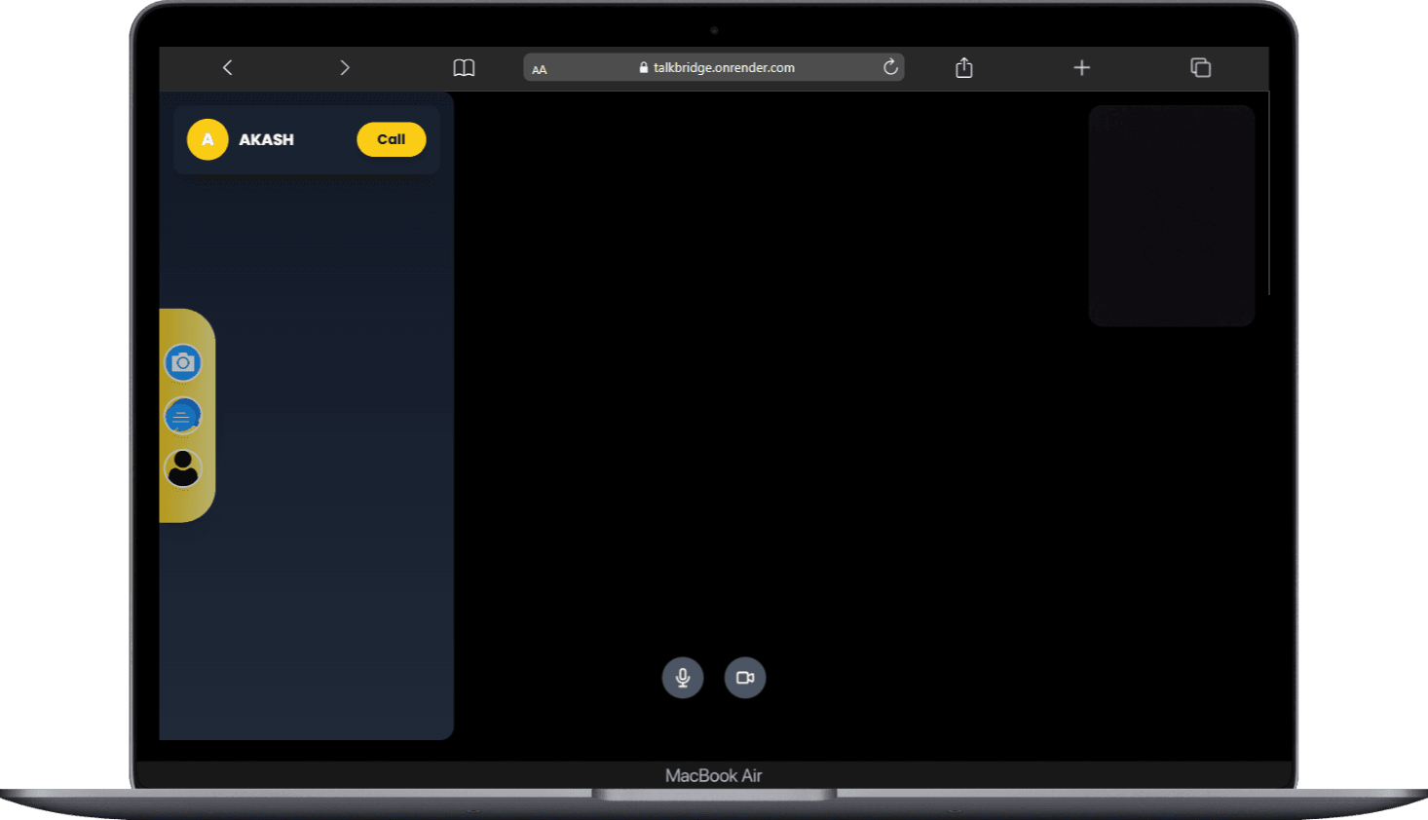Viewport: 1428px width, 820px height.
Task: Open the AA reader text-size menu
Action: 540,69
